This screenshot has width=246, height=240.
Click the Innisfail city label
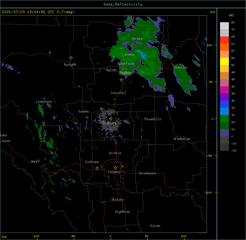(118, 93)
